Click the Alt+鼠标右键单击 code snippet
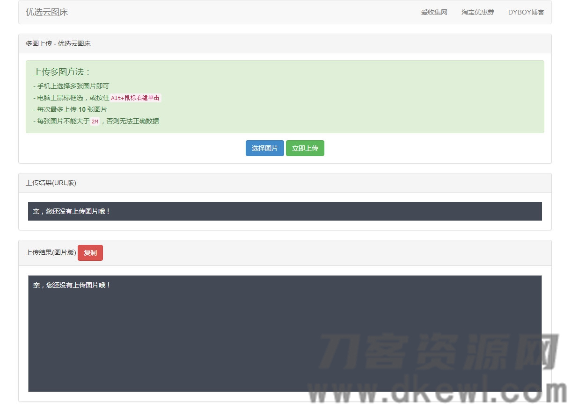The image size is (571, 408). 135,98
